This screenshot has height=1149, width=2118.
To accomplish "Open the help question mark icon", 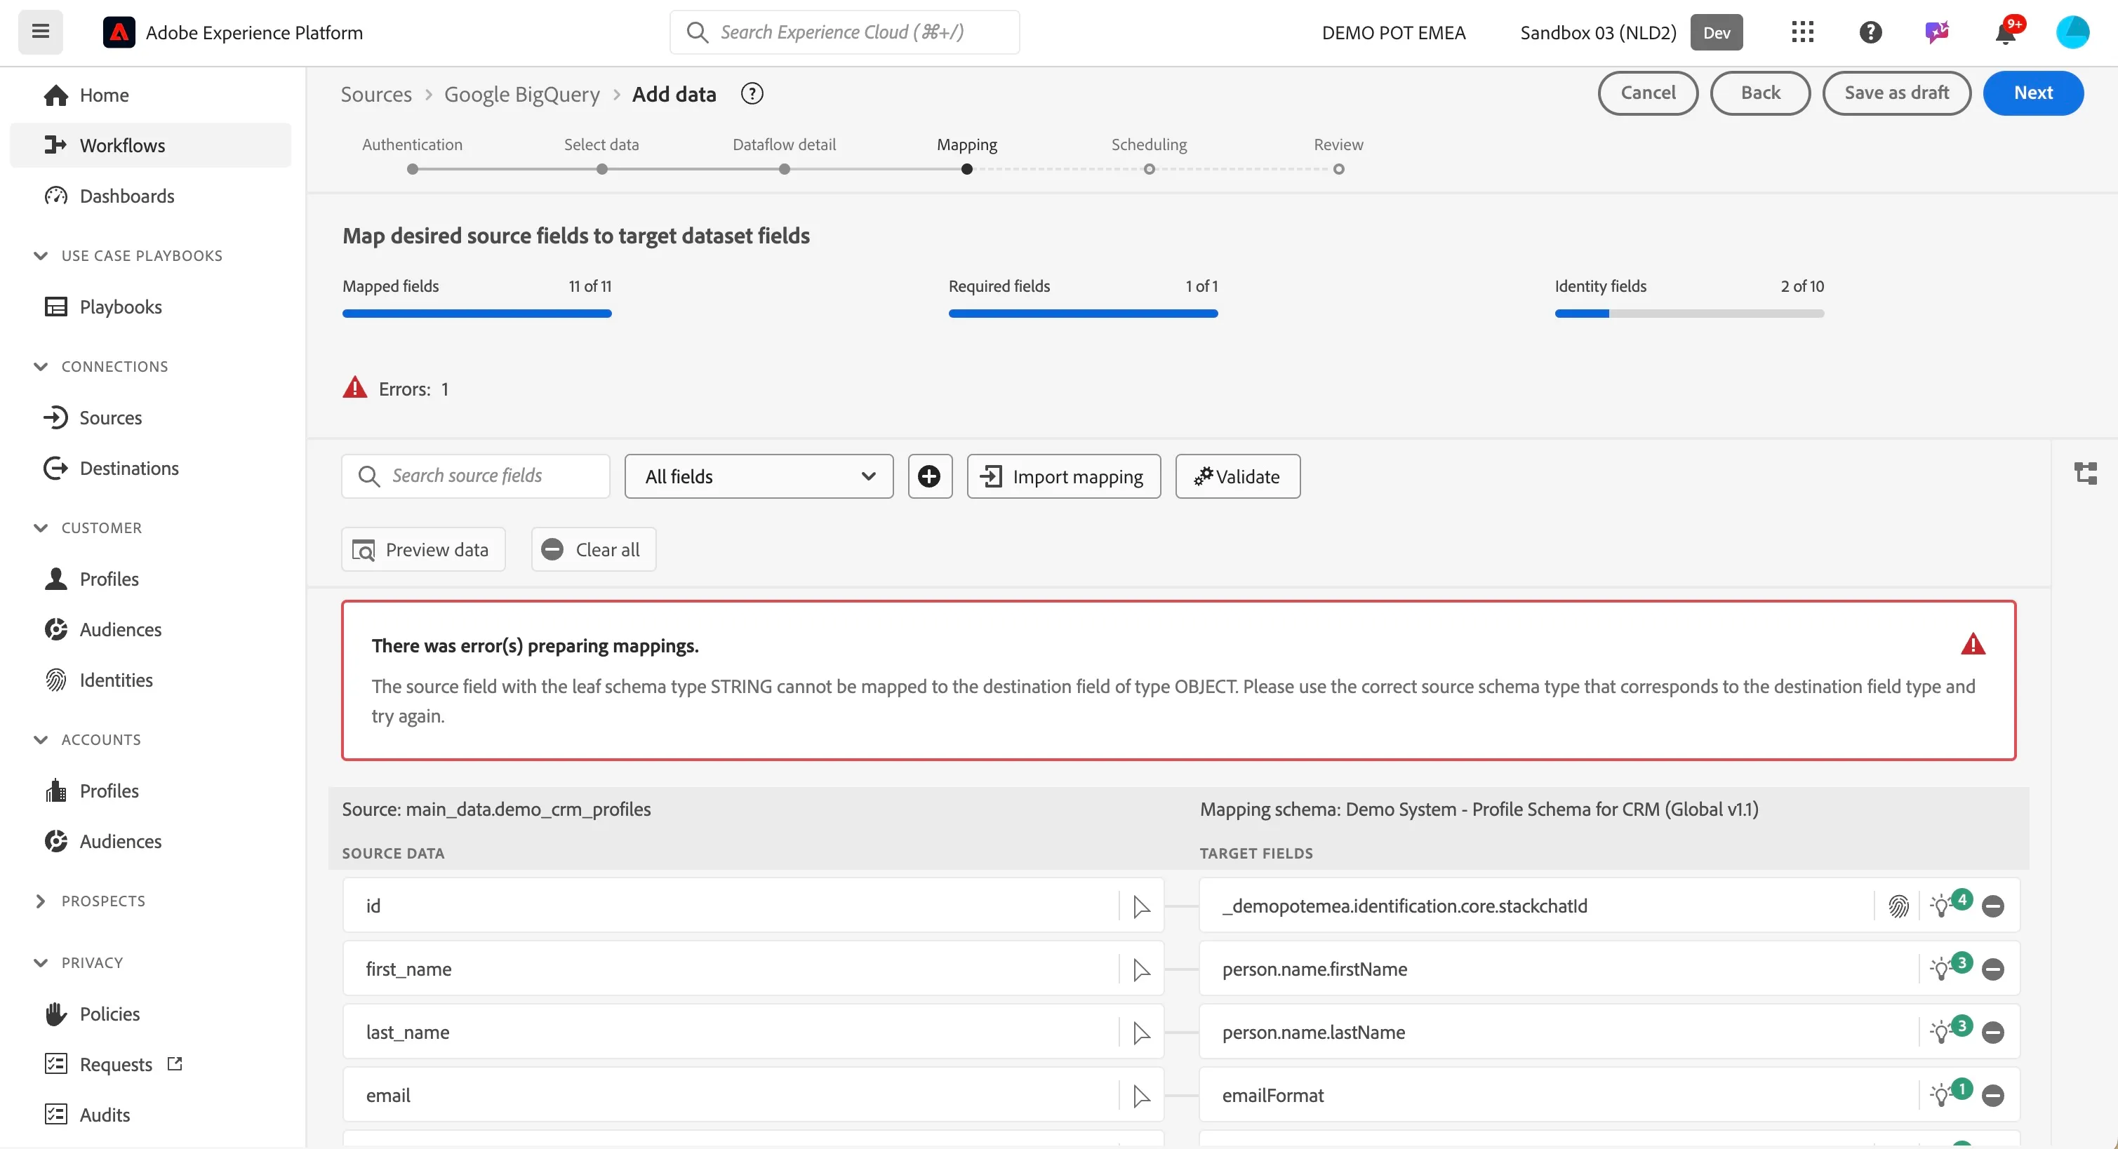I will click(1870, 32).
